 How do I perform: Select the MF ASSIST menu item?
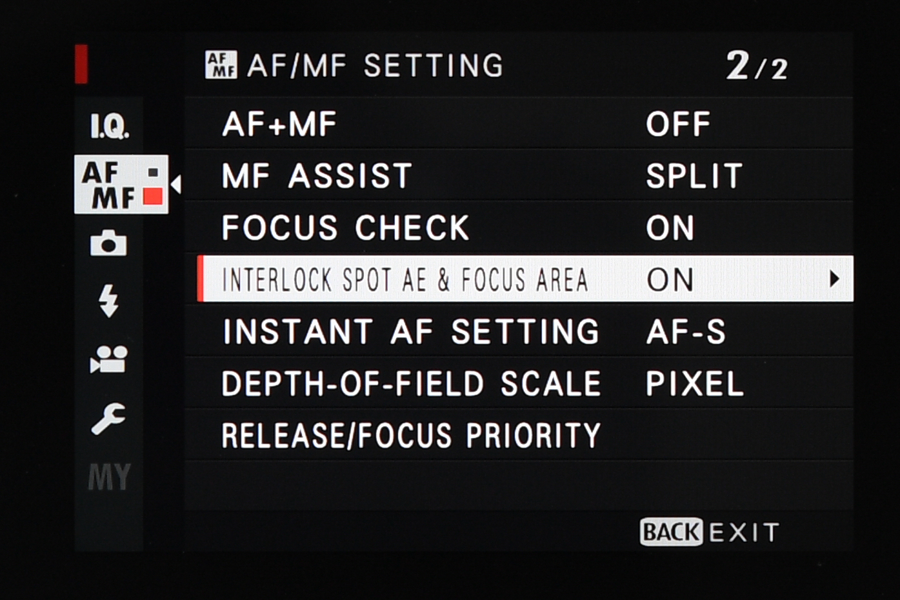click(x=317, y=176)
